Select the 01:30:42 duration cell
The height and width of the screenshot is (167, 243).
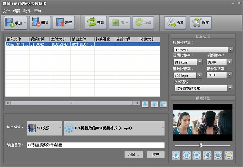pyautogui.click(x=40, y=44)
